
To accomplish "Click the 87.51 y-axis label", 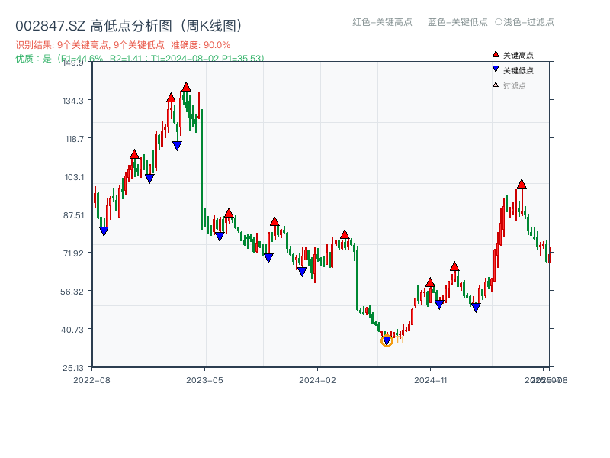I will [73, 215].
